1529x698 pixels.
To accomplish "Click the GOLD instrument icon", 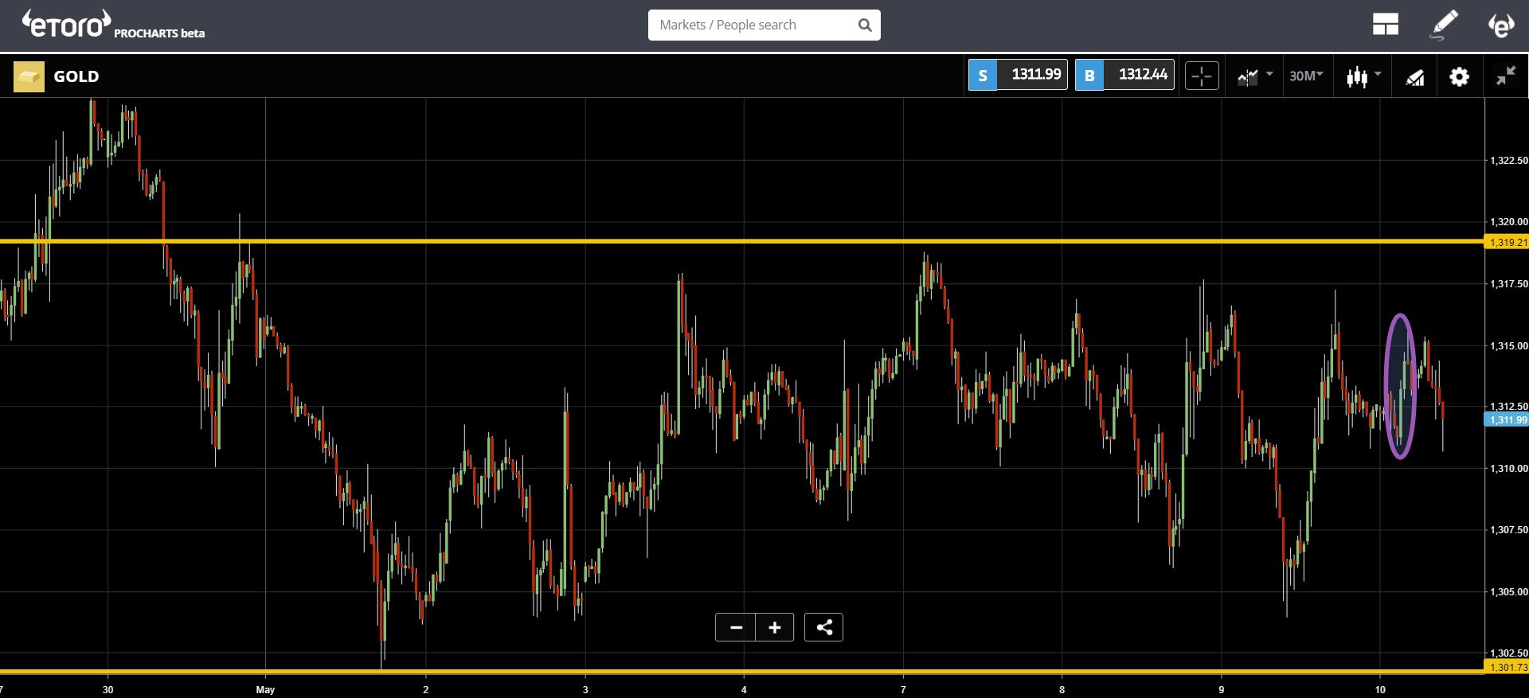I will click(29, 76).
